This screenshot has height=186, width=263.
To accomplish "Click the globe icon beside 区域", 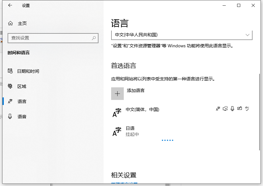I will pyautogui.click(x=10, y=86).
